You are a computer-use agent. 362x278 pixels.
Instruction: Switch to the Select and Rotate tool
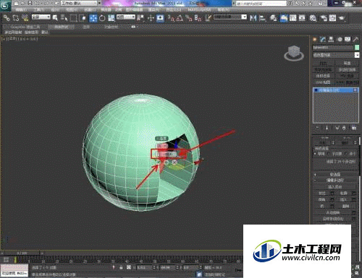click(102, 18)
